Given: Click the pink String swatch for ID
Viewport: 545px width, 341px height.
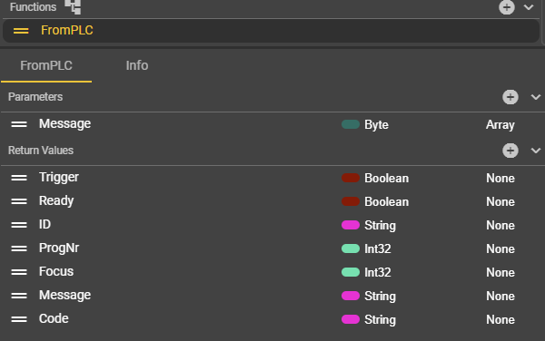Looking at the screenshot, I should point(351,225).
